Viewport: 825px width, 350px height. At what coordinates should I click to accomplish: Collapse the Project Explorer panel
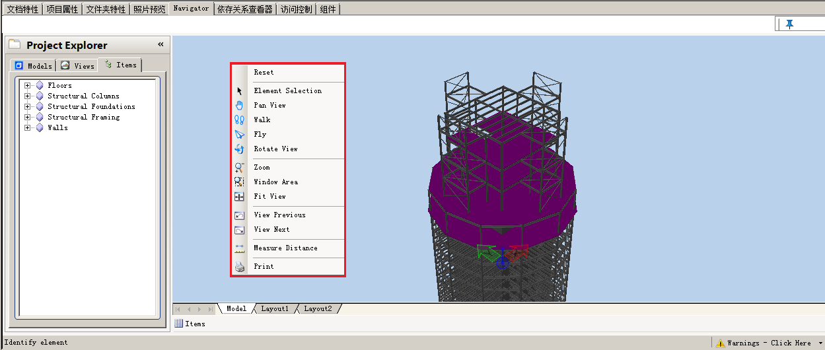click(161, 44)
